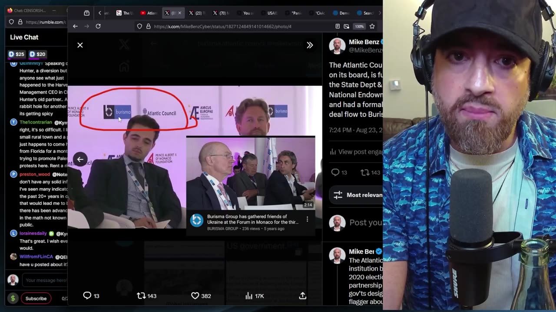Share the post with the upload icon
This screenshot has height=312, width=556.
(303, 296)
